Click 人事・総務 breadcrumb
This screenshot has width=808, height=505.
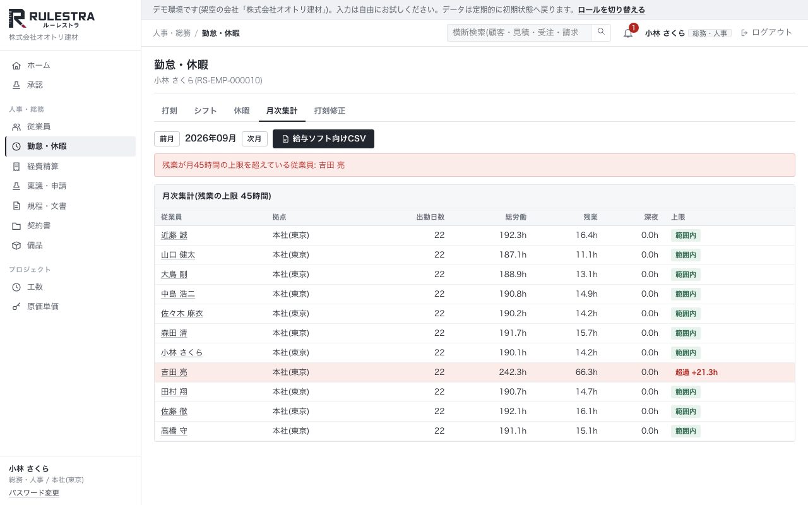[x=172, y=33]
